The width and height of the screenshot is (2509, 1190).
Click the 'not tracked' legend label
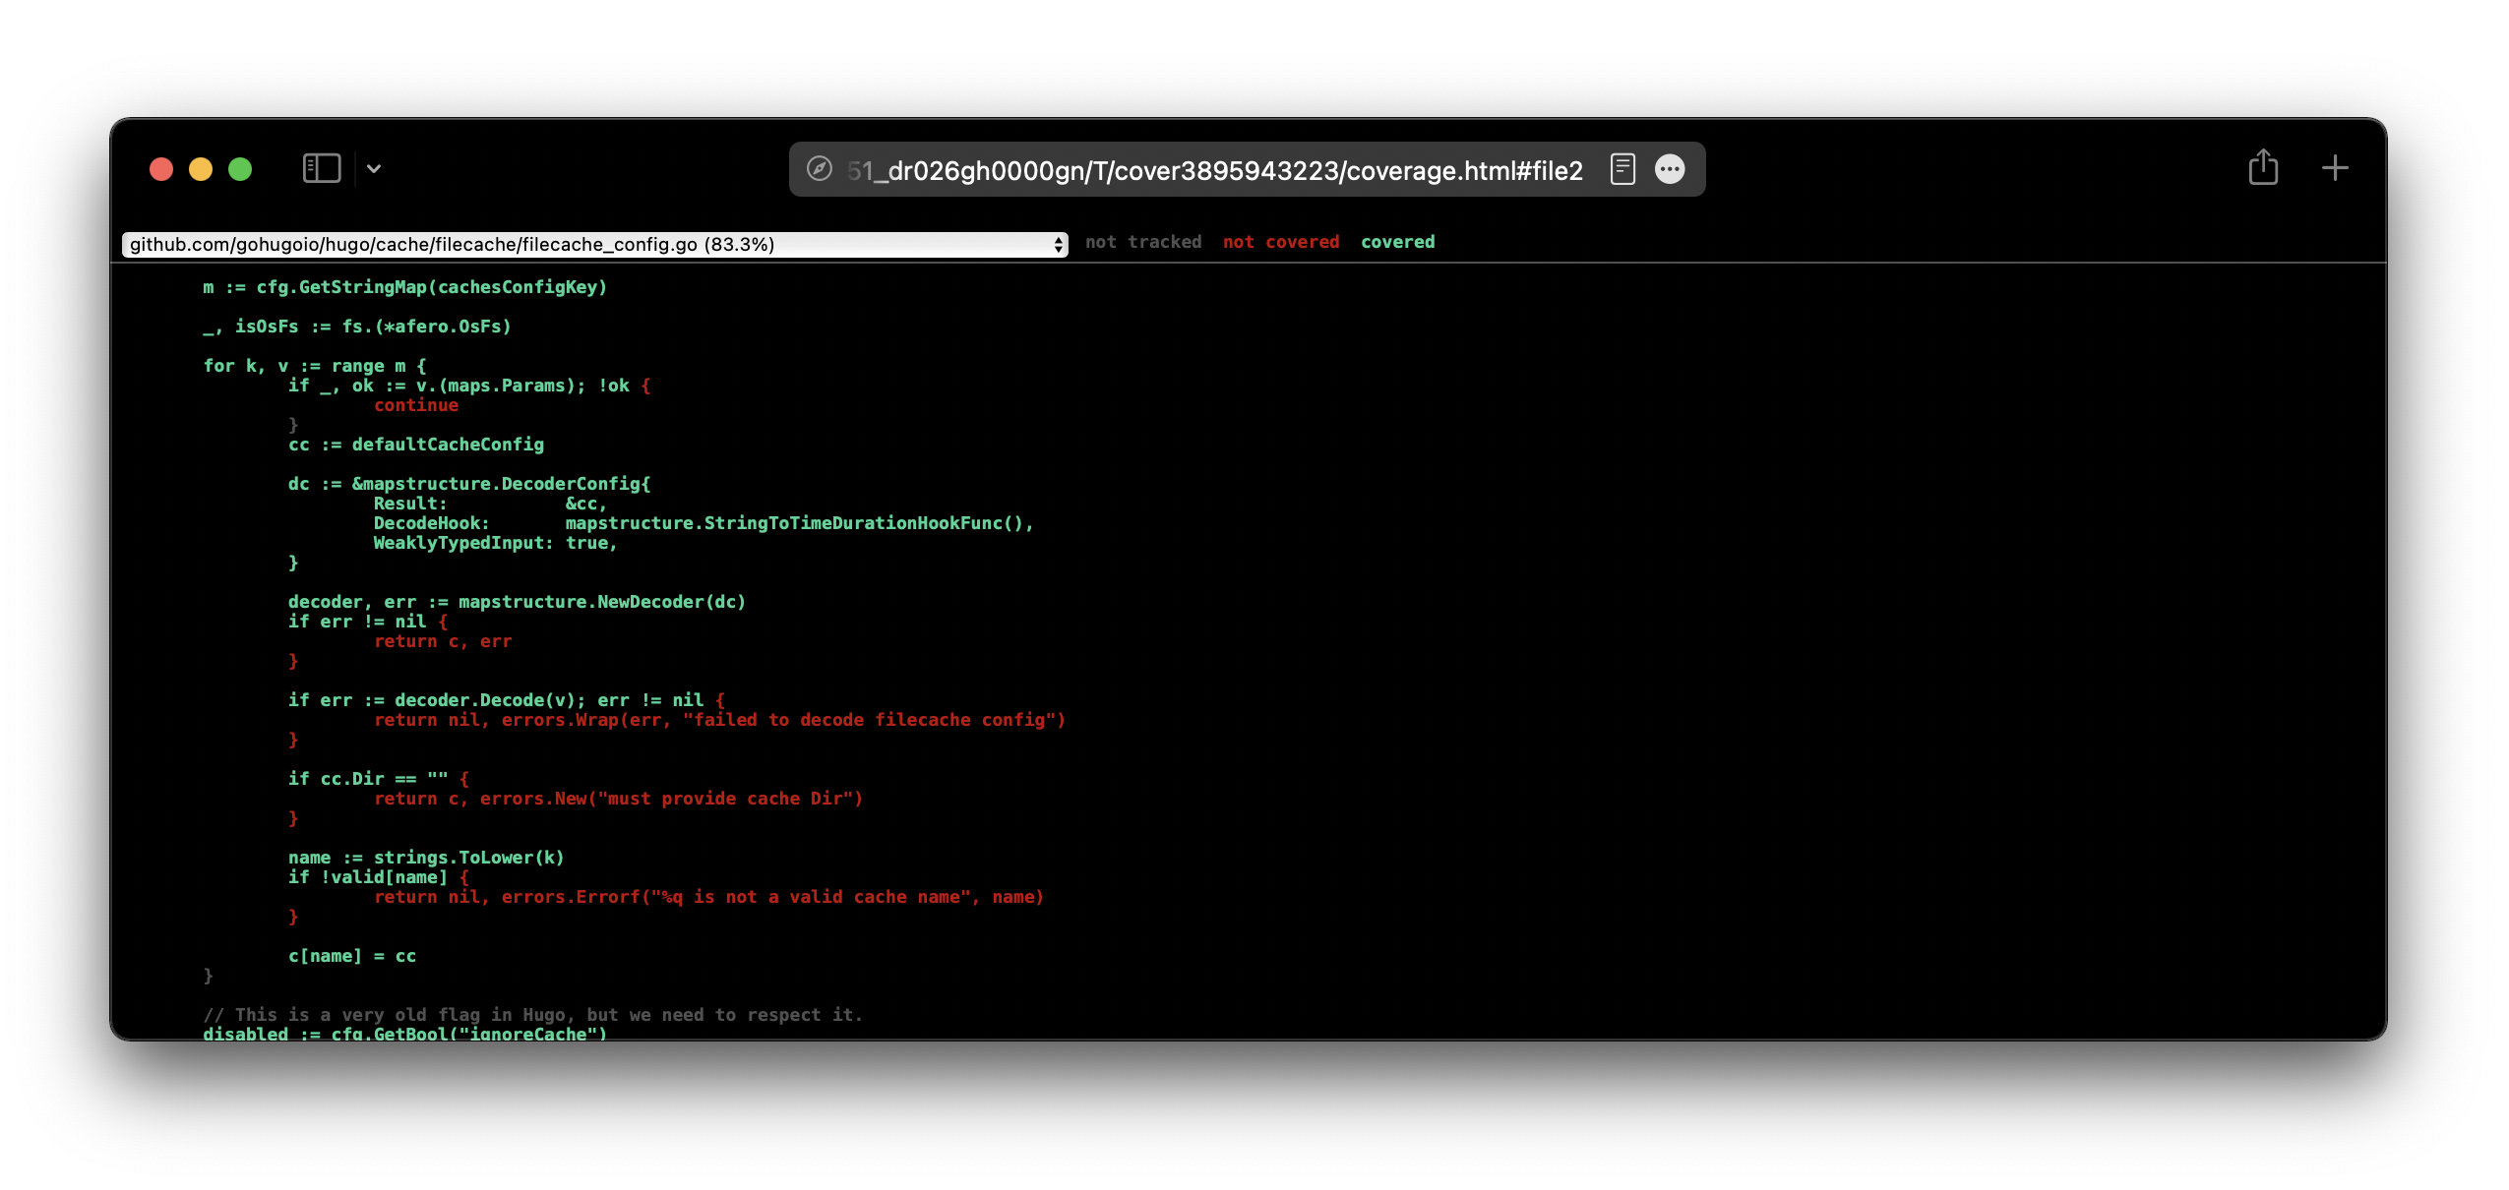click(1143, 242)
